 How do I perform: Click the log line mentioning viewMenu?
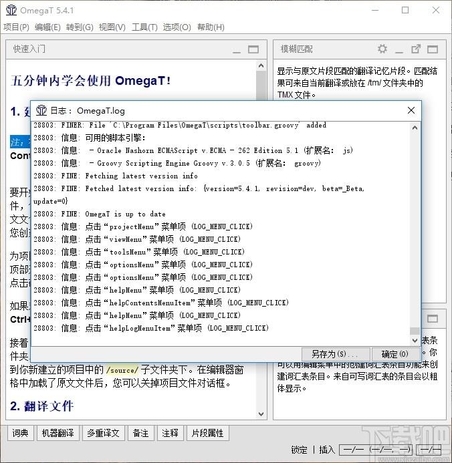pos(137,239)
